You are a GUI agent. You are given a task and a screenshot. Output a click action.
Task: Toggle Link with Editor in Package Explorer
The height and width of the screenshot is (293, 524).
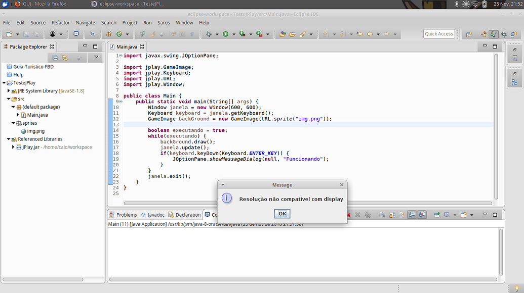pyautogui.click(x=65, y=58)
